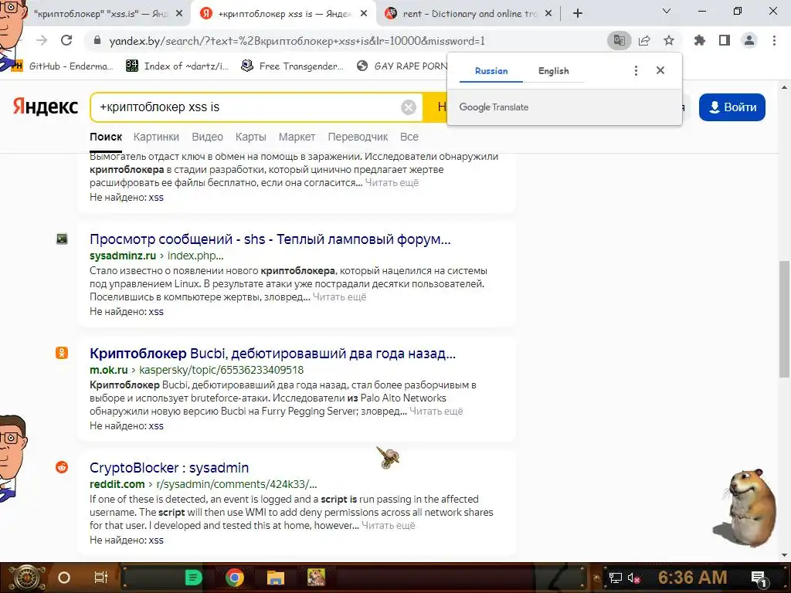Screen dimensions: 791x593
Task: Open Free Transgender... bookmark
Action: click(x=293, y=66)
